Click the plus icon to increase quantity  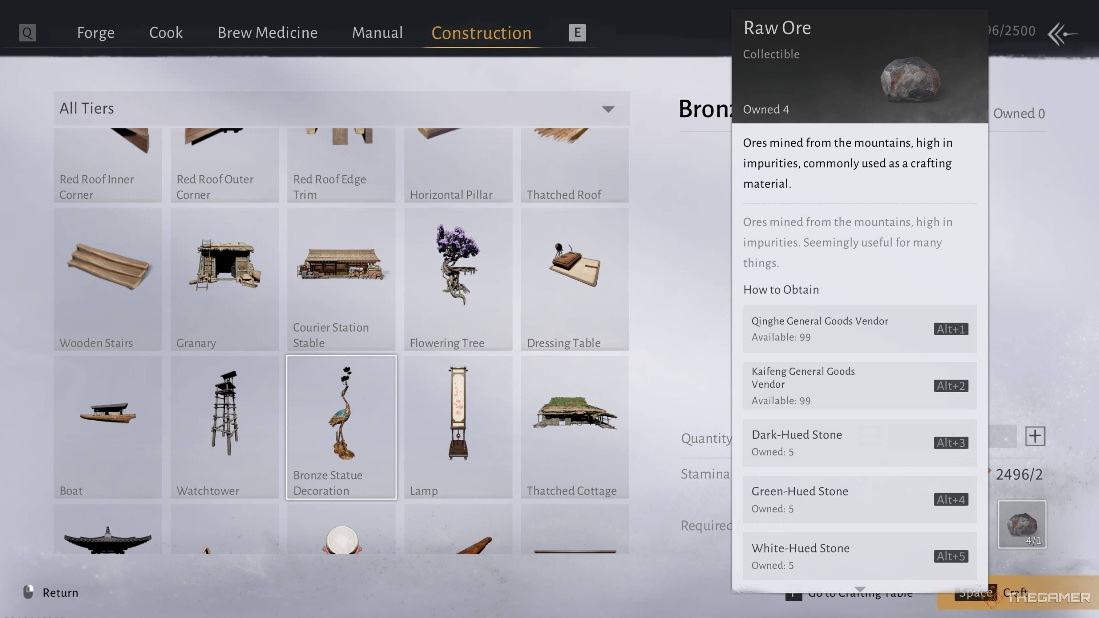(1035, 436)
